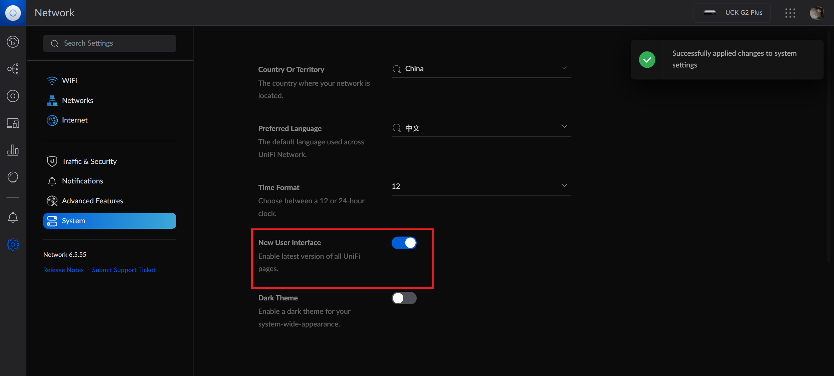Image resolution: width=834 pixels, height=376 pixels.
Task: Click the New User Interface label
Action: coord(289,242)
